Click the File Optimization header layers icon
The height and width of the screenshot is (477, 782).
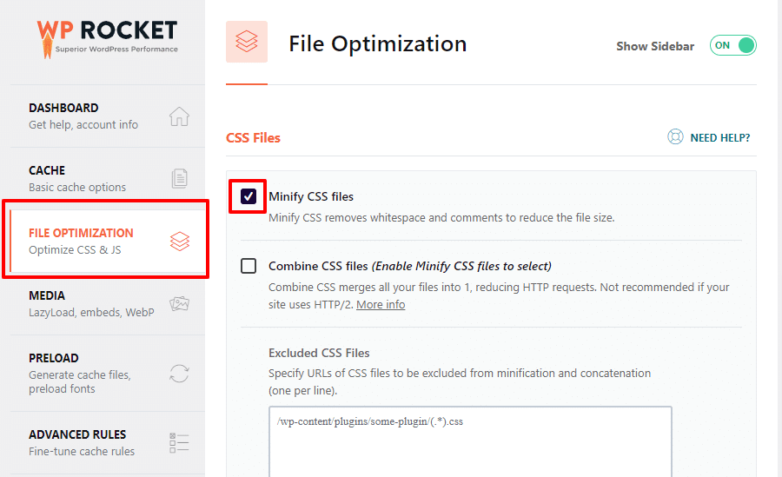click(x=247, y=42)
